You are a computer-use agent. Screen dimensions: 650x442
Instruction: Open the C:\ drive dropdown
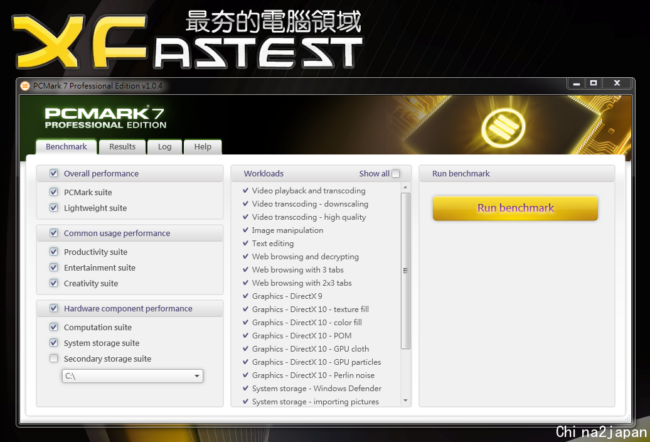click(x=132, y=376)
